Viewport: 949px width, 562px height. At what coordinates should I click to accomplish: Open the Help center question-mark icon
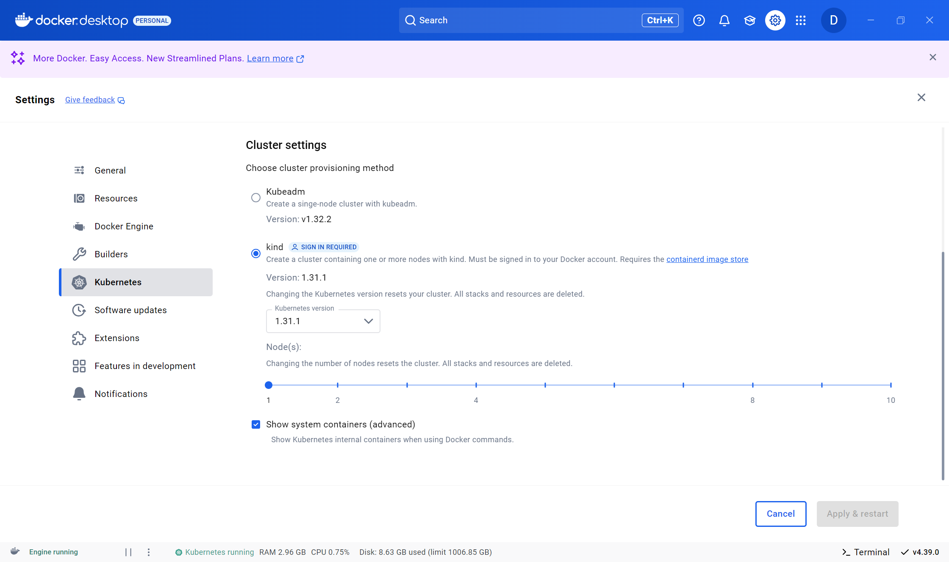[699, 20]
